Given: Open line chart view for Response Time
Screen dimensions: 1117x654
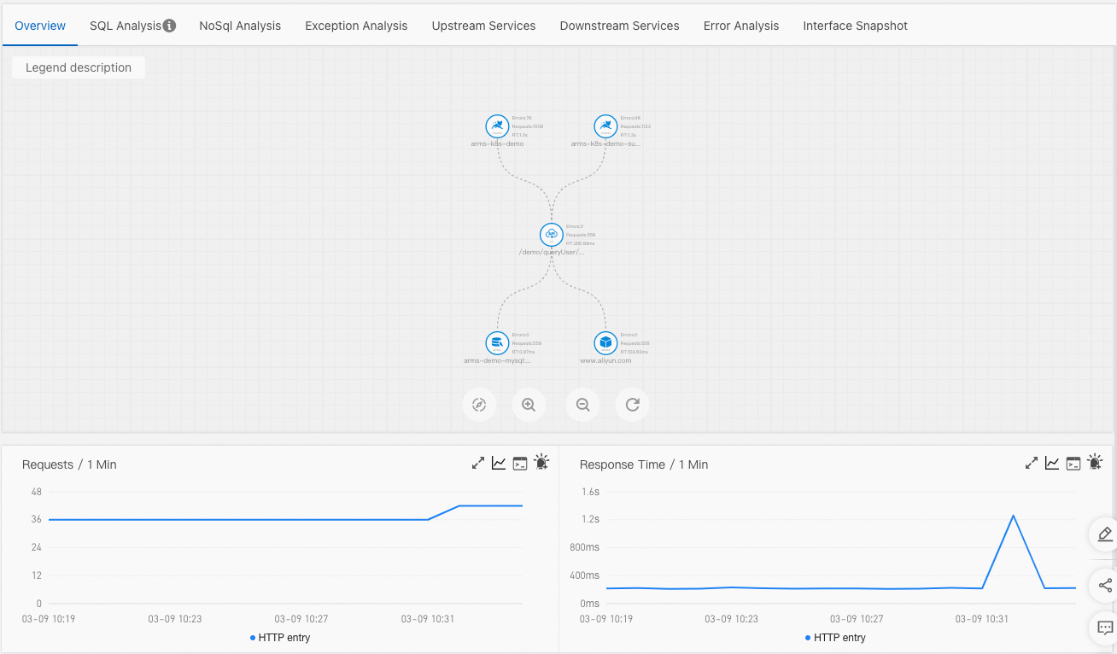Looking at the screenshot, I should coord(1052,463).
